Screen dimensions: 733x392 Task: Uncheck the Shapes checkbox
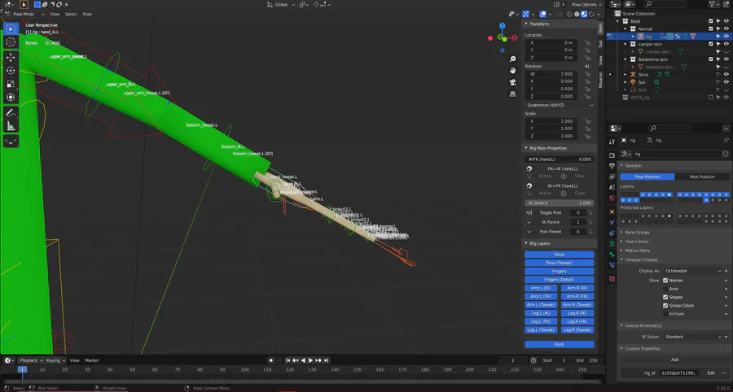coord(665,298)
